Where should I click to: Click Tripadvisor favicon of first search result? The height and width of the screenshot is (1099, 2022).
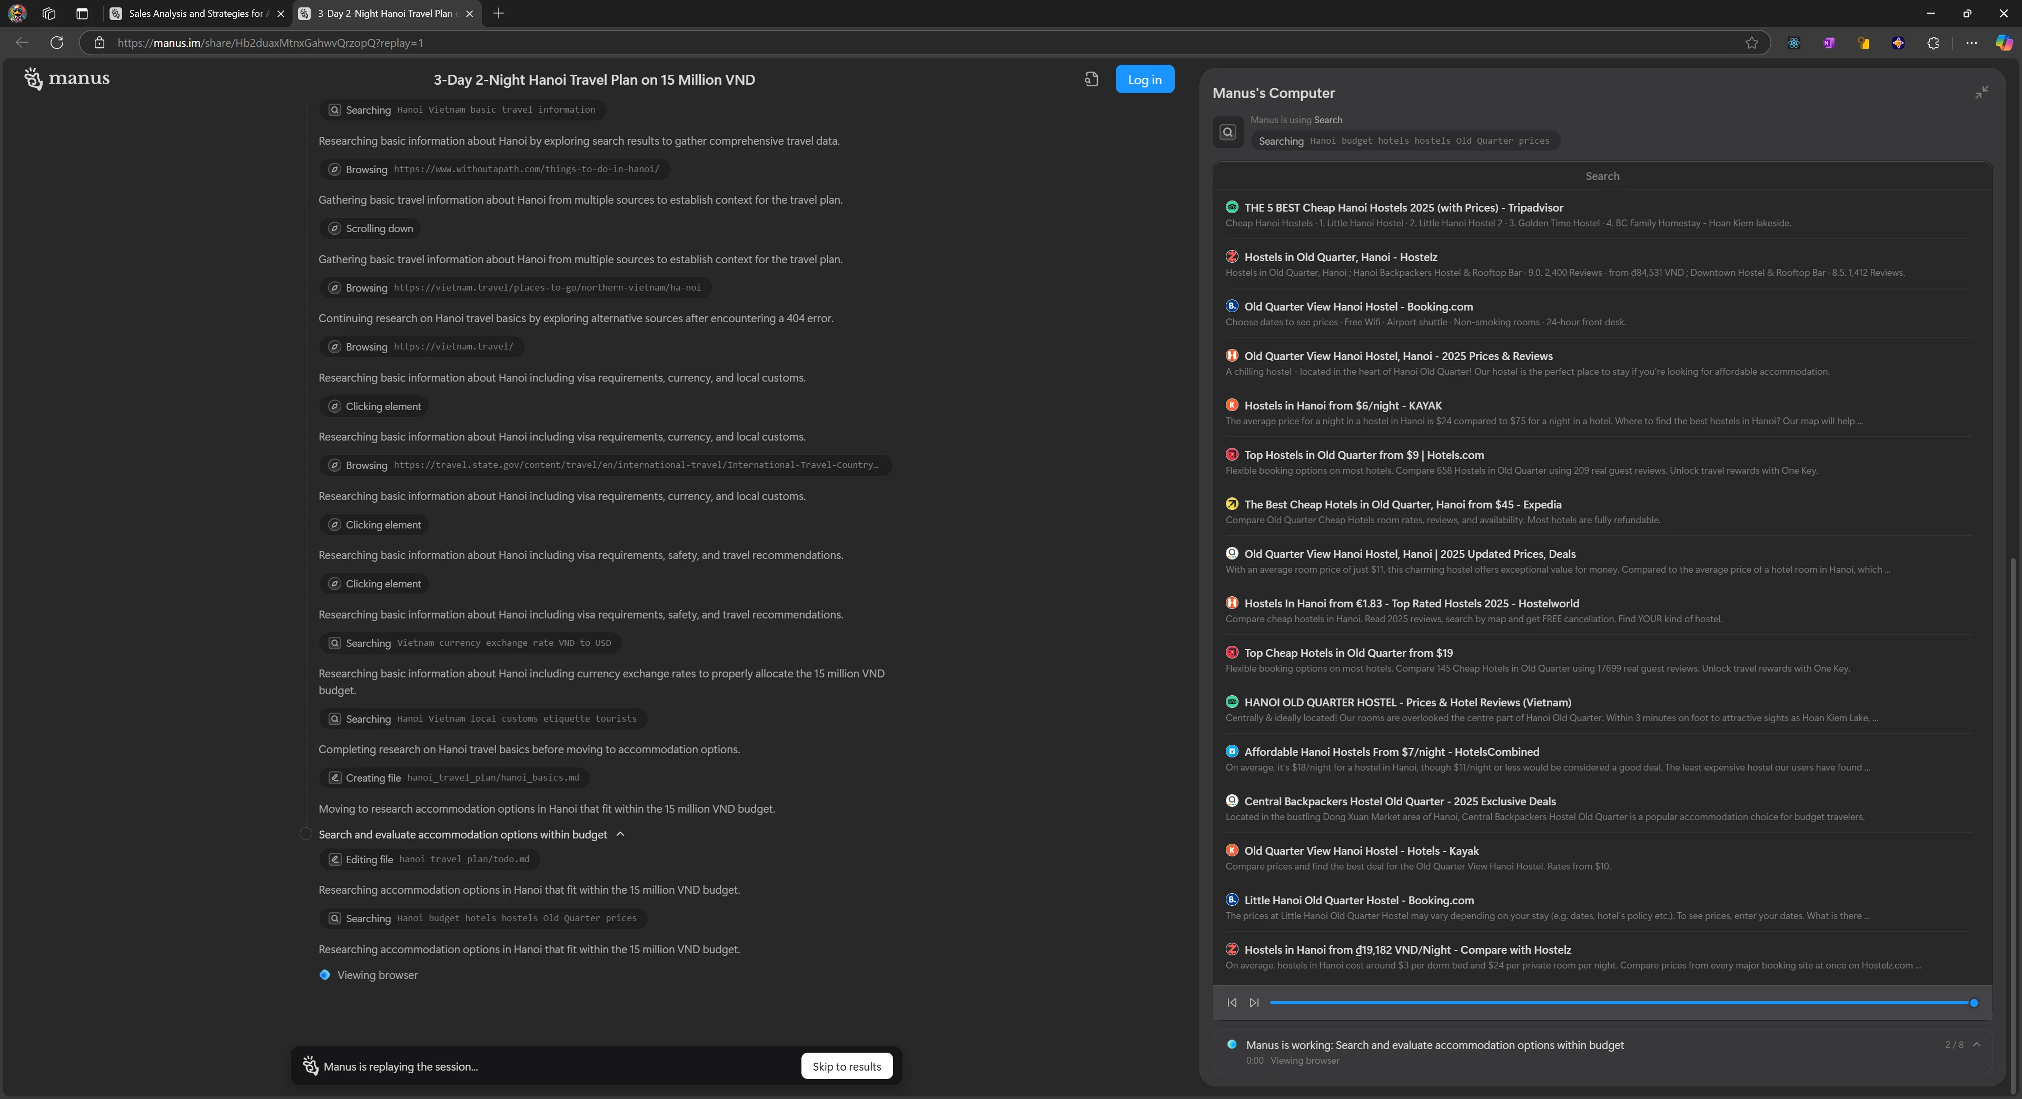(1232, 207)
